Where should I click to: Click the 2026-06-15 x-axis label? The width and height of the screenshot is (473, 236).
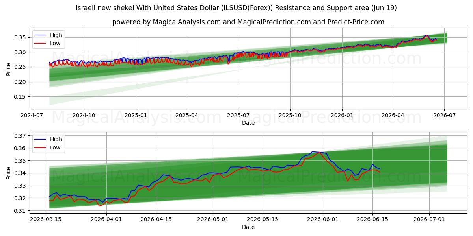[372, 219]
